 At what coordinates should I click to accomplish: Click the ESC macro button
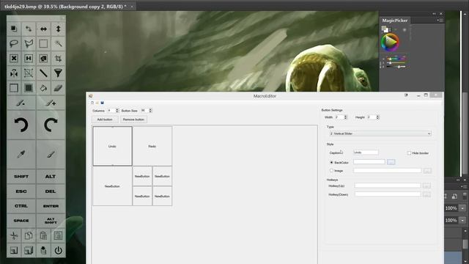pos(21,191)
